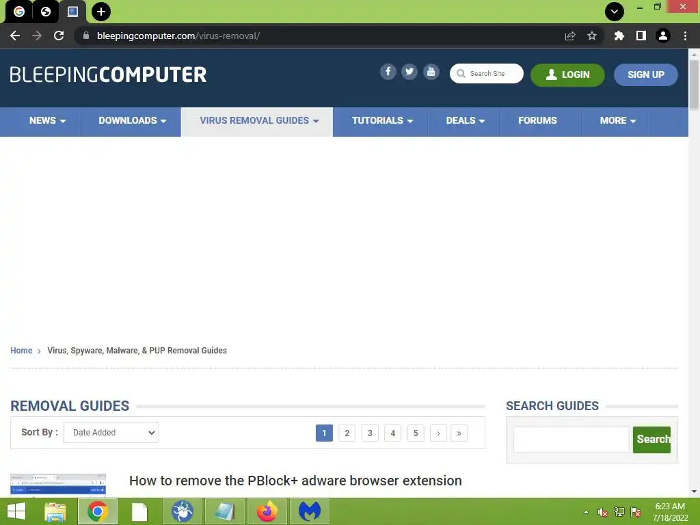Show hidden system tray icons arrow
This screenshot has width=700, height=525.
(x=586, y=512)
